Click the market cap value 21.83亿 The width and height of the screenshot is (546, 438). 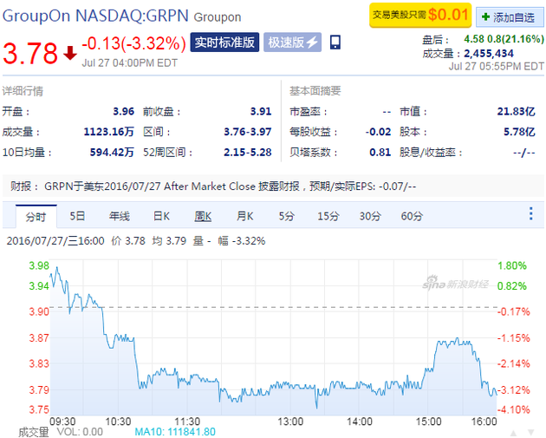pyautogui.click(x=516, y=112)
